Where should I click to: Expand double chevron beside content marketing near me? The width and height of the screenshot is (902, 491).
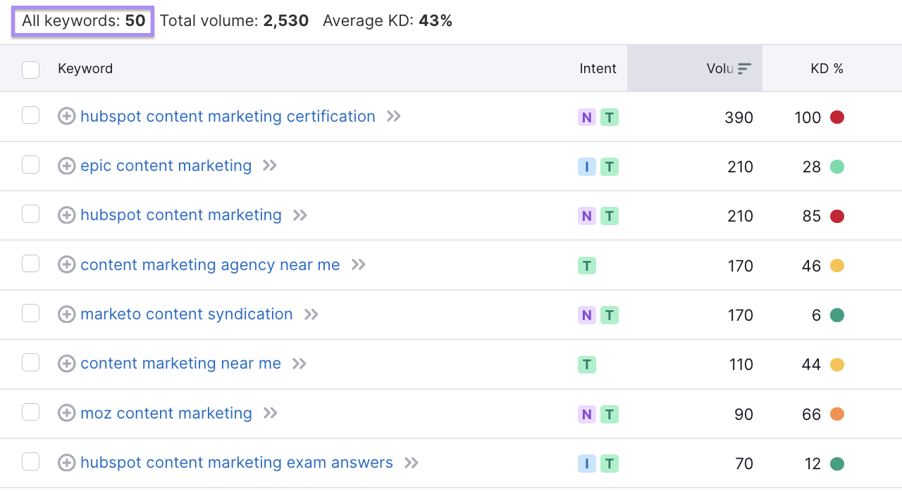pyautogui.click(x=299, y=364)
